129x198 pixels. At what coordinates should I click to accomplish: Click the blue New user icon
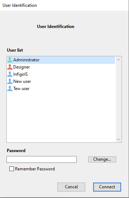(10, 81)
